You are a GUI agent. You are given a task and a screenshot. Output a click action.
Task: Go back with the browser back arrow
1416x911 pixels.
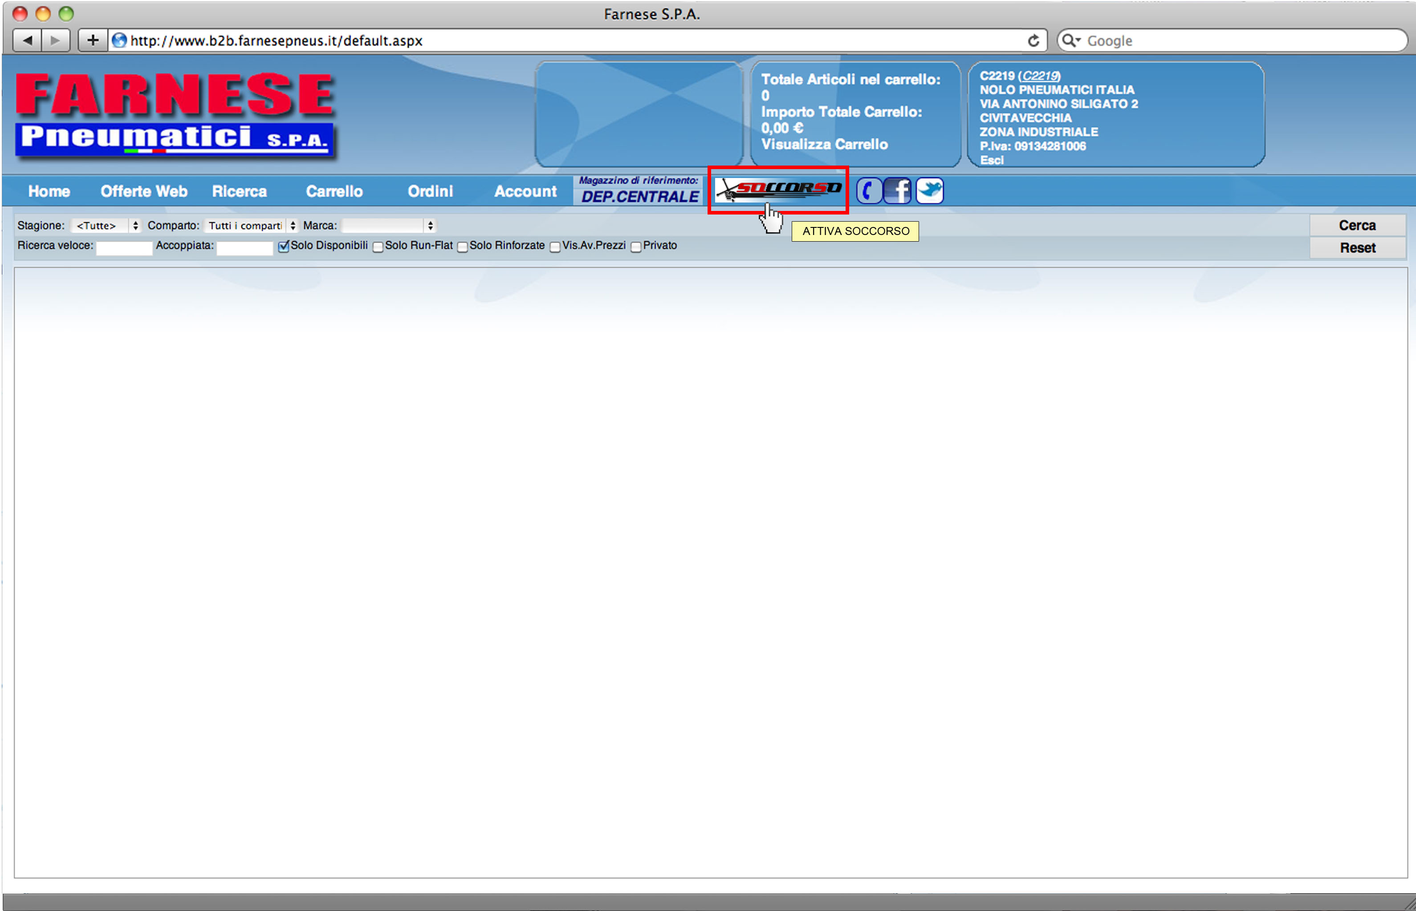point(27,40)
